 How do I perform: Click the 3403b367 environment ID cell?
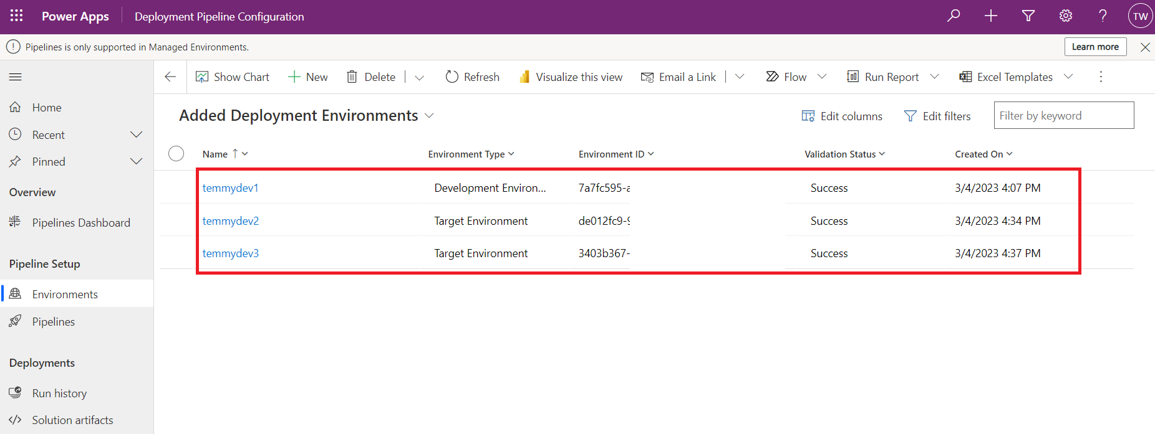pos(604,253)
